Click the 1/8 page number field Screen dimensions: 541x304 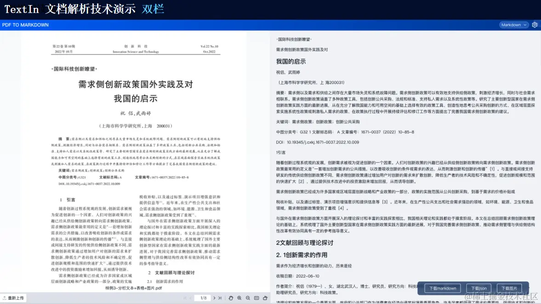coord(203,298)
